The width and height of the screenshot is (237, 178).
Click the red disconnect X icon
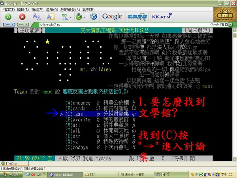coord(22,17)
